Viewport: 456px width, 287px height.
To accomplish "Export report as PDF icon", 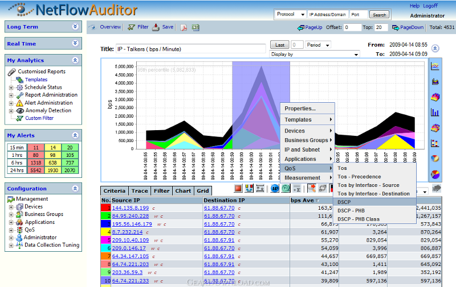I will [184, 27].
